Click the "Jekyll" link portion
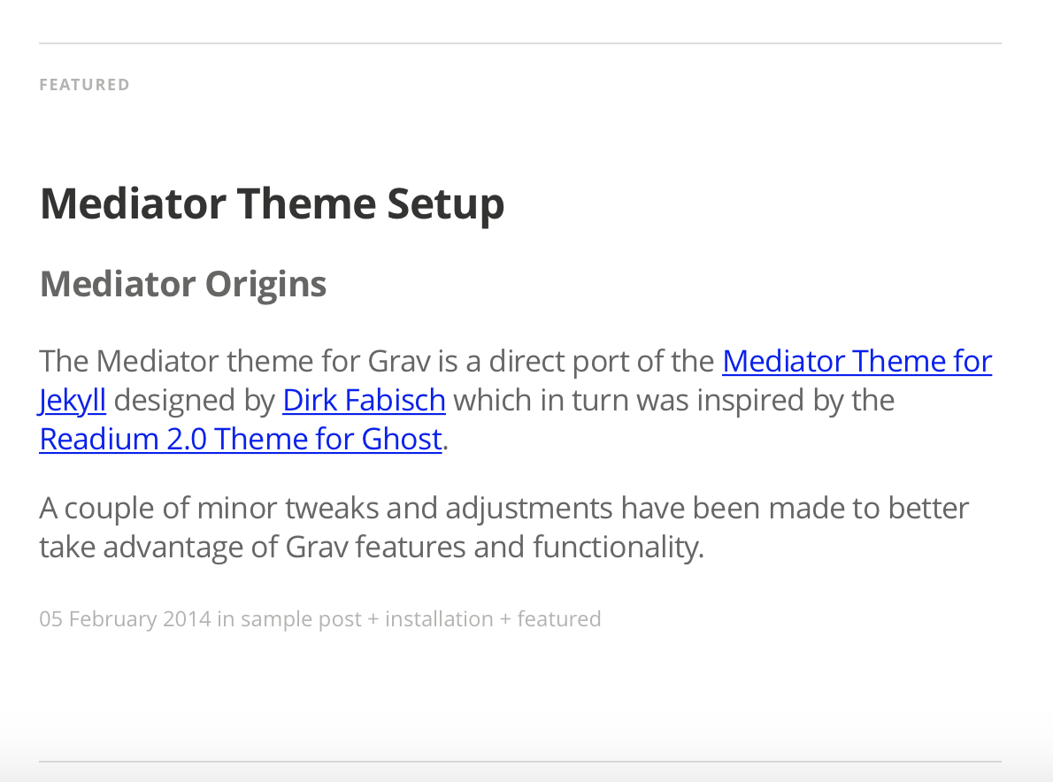 tap(73, 400)
